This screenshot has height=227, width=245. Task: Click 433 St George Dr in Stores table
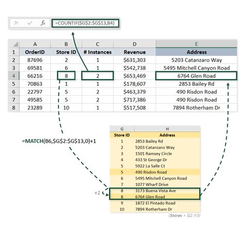151,160
